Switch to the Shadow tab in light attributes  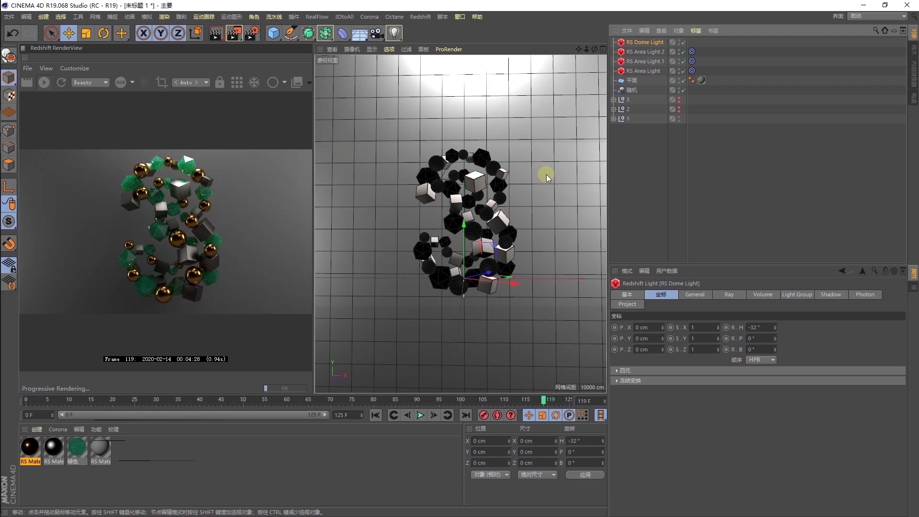(x=831, y=294)
